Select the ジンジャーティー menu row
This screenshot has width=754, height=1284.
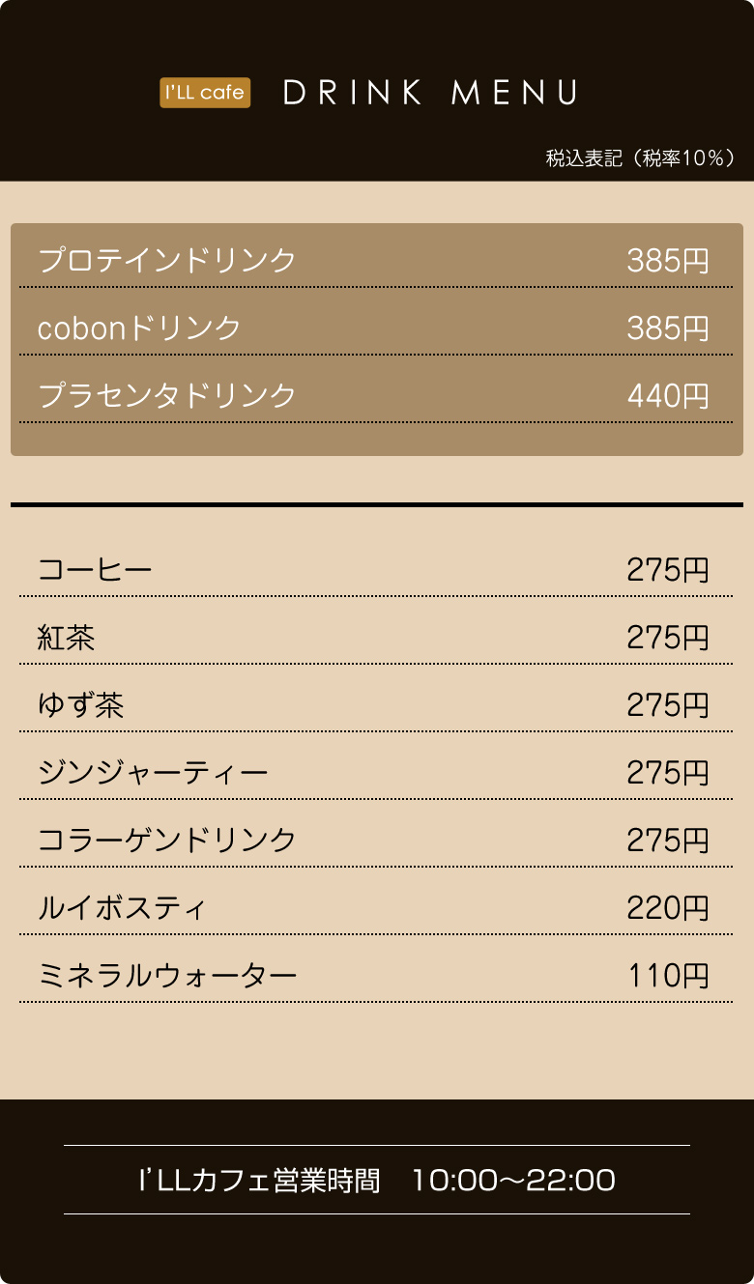[375, 772]
